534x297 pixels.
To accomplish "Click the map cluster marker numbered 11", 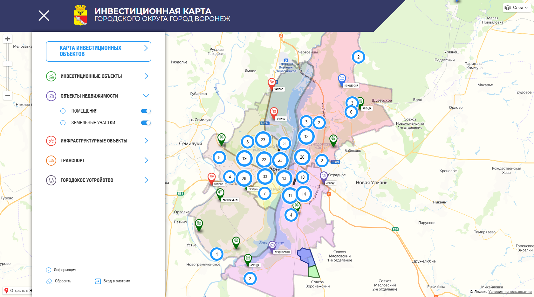I will click(x=290, y=196).
